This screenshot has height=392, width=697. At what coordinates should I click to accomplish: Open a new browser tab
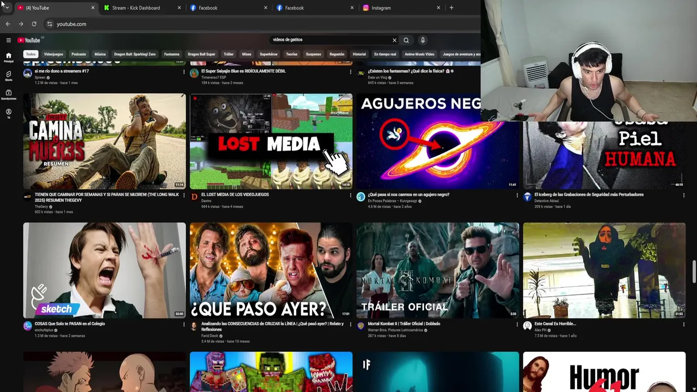[x=451, y=8]
